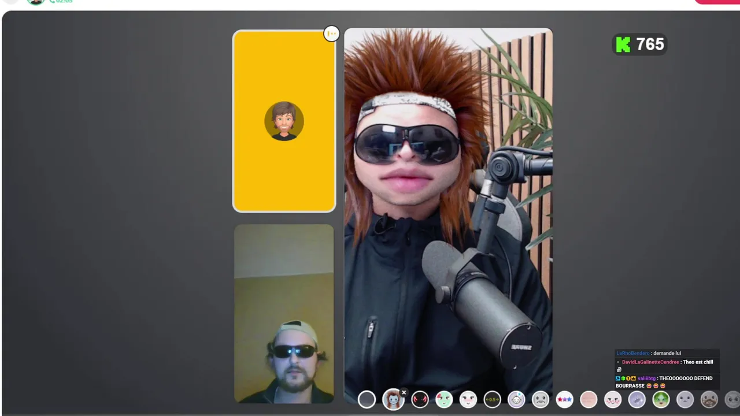Choose the light gray sad face lens

[685, 399]
